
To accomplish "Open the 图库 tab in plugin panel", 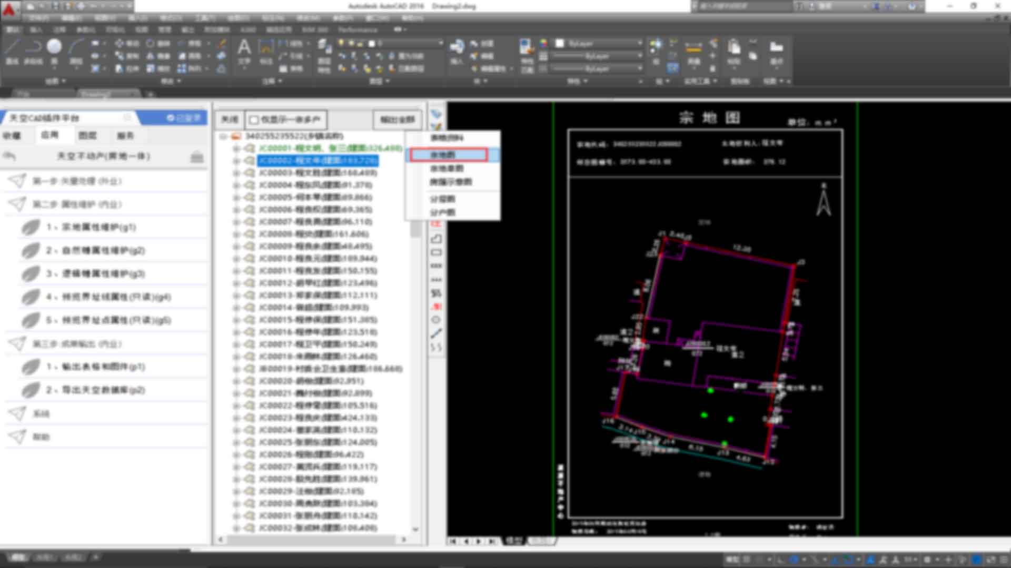I will click(87, 136).
